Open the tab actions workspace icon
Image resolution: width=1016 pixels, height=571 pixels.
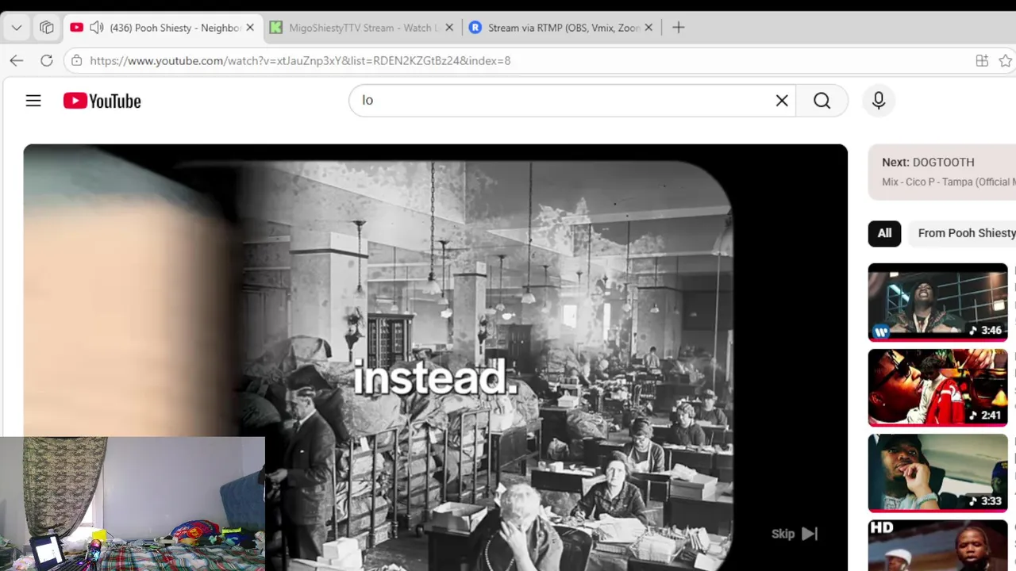pyautogui.click(x=47, y=28)
